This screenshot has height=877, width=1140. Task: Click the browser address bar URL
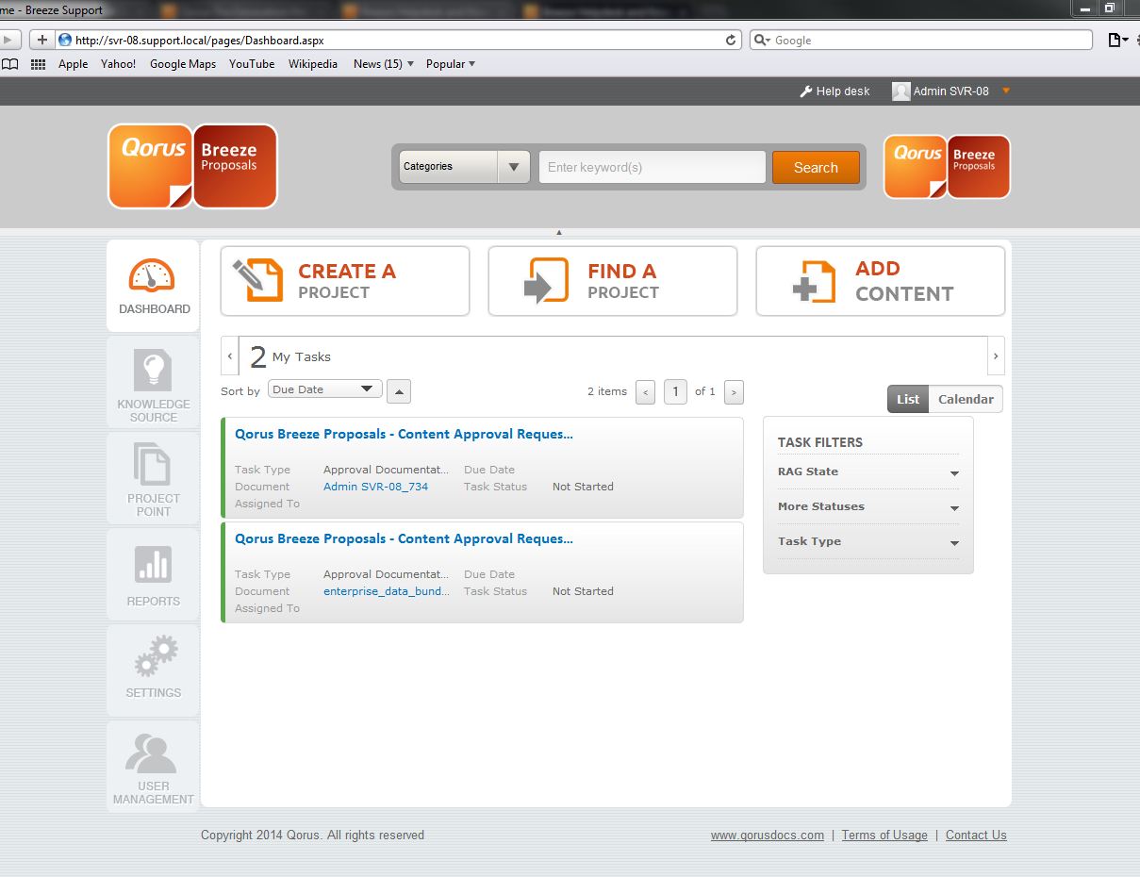point(200,41)
